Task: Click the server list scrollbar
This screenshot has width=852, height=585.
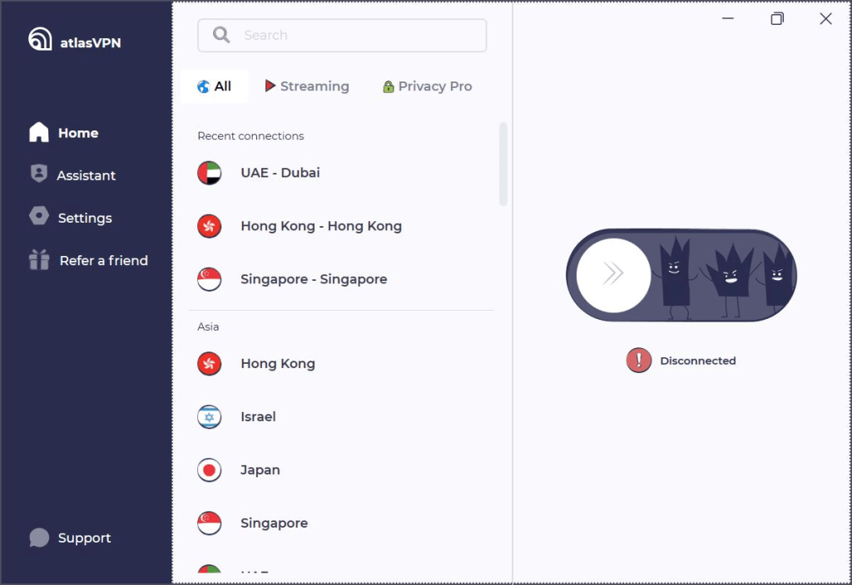Action: click(x=503, y=165)
